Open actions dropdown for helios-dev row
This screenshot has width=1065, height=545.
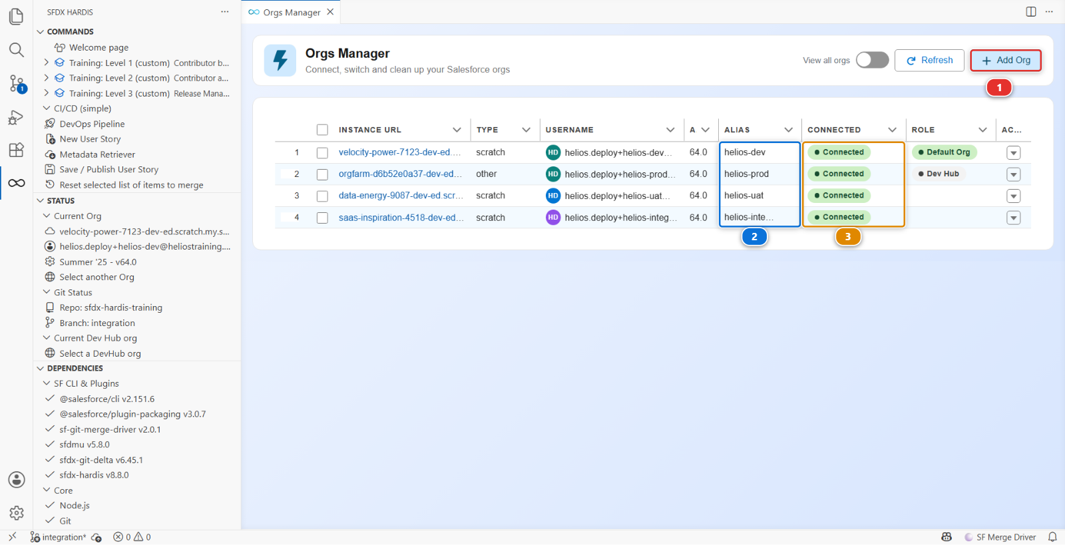tap(1014, 153)
